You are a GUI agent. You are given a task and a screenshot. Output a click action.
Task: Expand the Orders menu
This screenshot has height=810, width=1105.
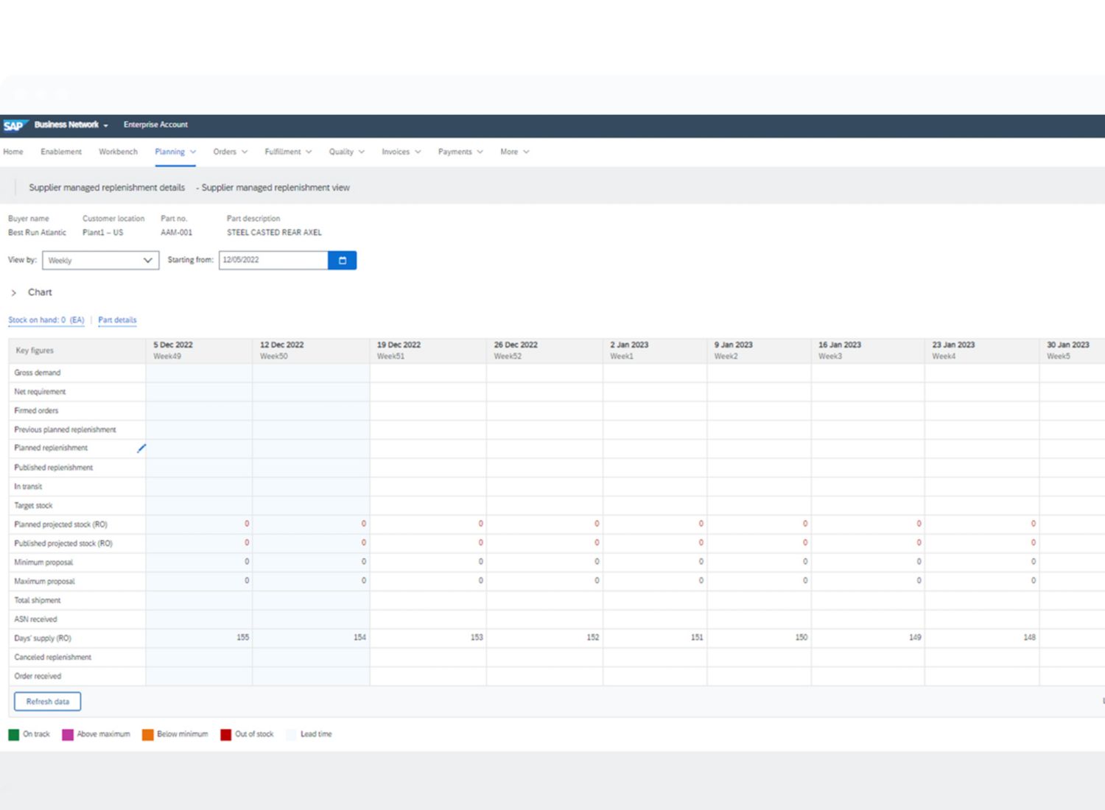(x=230, y=152)
